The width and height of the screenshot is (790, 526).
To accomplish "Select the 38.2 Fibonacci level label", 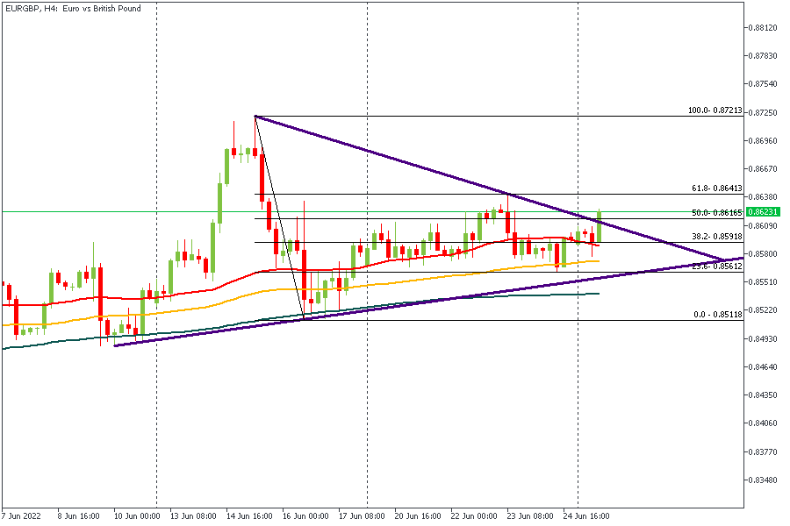I will click(x=716, y=237).
